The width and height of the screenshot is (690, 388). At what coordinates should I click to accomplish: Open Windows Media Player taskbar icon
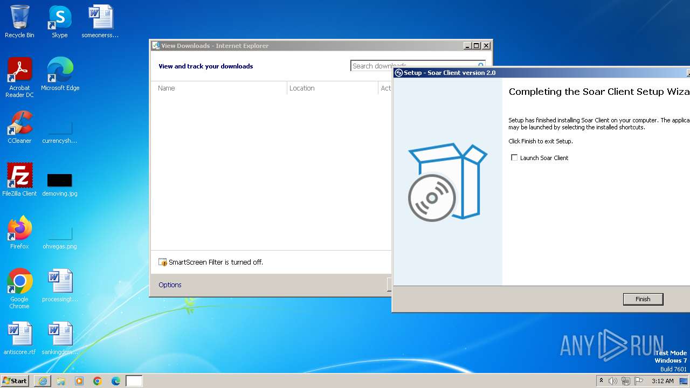[79, 381]
